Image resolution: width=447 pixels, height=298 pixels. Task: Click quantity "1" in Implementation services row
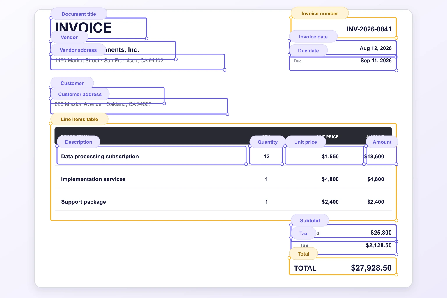[x=267, y=179]
